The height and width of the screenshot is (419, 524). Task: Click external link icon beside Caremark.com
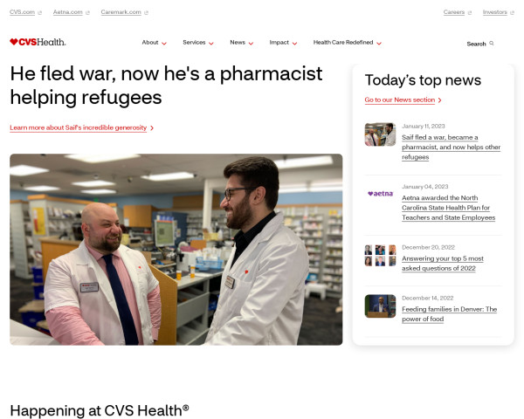(146, 13)
